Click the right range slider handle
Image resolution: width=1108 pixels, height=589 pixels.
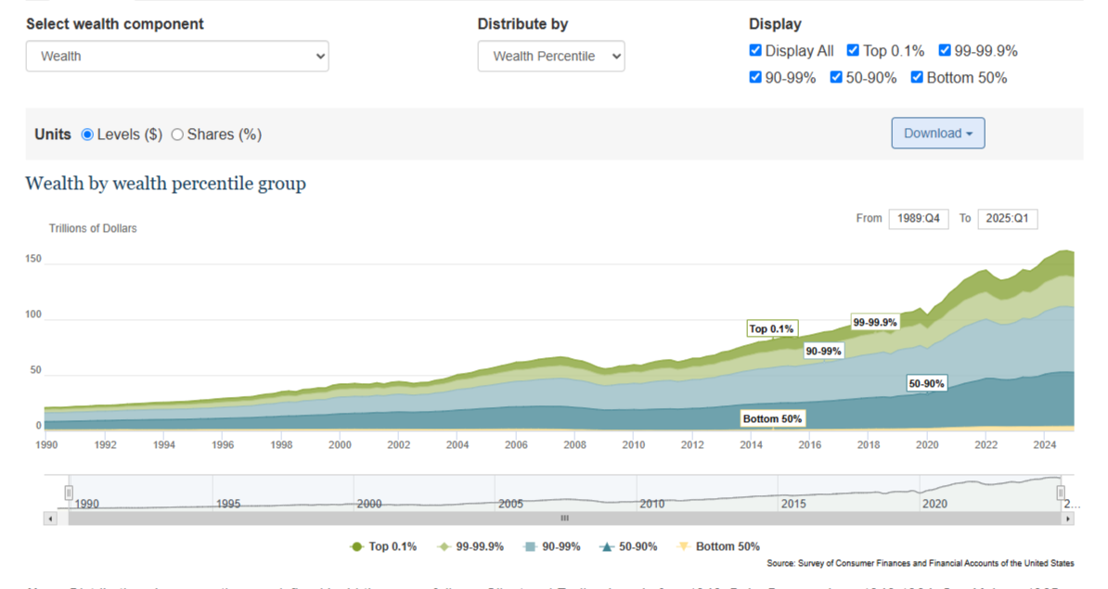1061,493
